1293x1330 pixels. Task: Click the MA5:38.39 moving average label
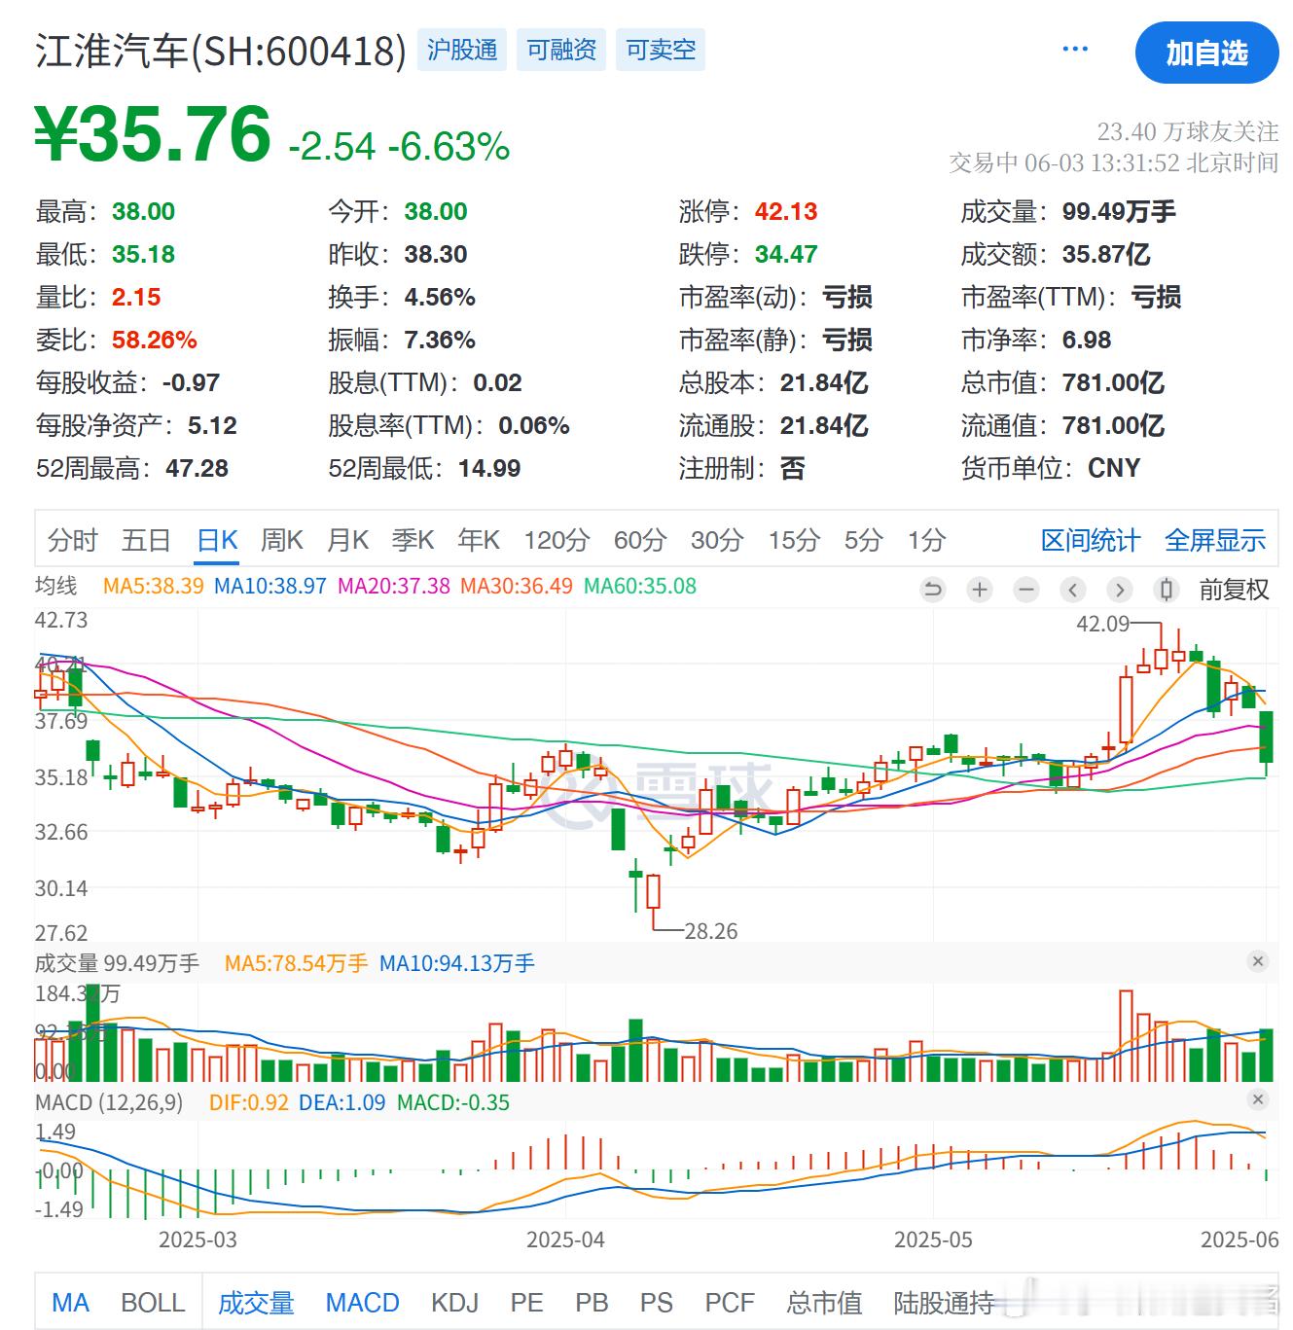(x=154, y=586)
